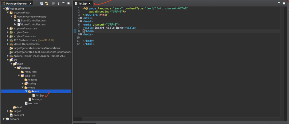
Task: Select the Package Explorer tab
Action: click(x=17, y=4)
